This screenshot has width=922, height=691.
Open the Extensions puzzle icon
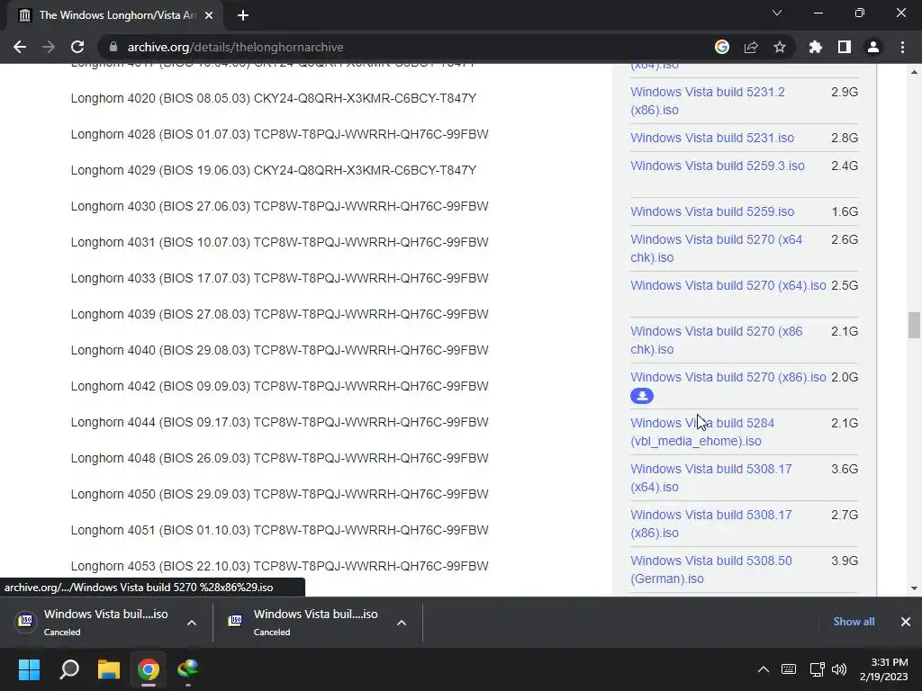pyautogui.click(x=816, y=47)
